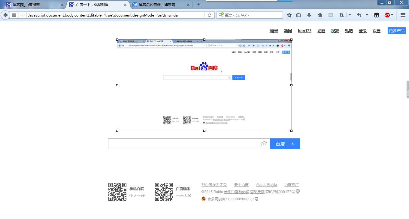Screen dimensions: 409x219
Task: Bookmark this page with the star icon
Action: tap(289, 15)
